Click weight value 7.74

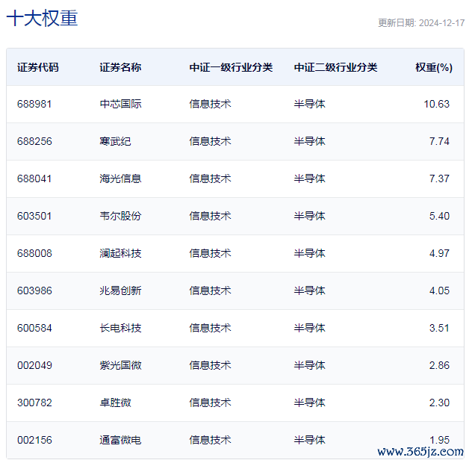click(439, 141)
